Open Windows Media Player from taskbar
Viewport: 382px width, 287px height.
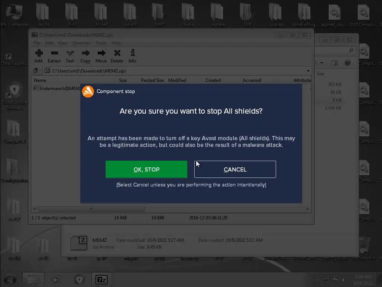click(56, 280)
